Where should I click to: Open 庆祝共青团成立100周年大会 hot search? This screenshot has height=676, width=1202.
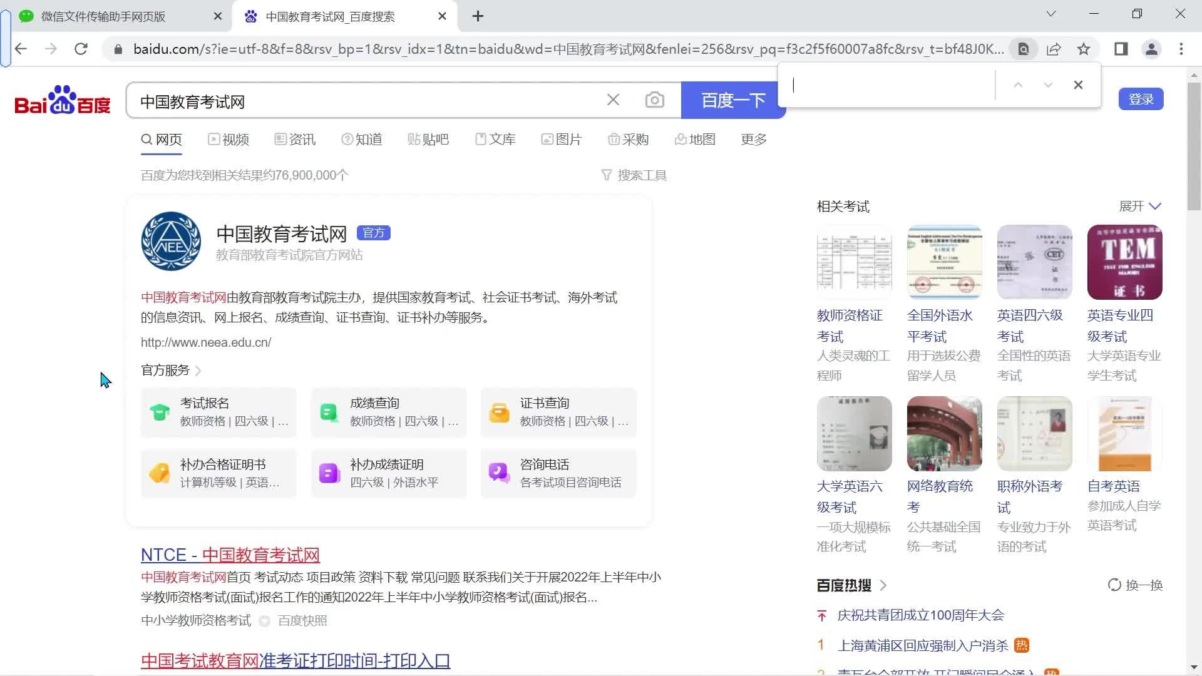coord(921,615)
